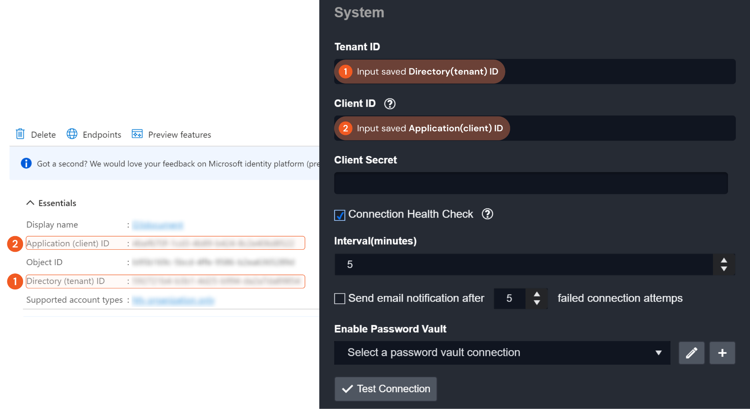
Task: Click the blue feedback info icon
Action: coord(26,163)
